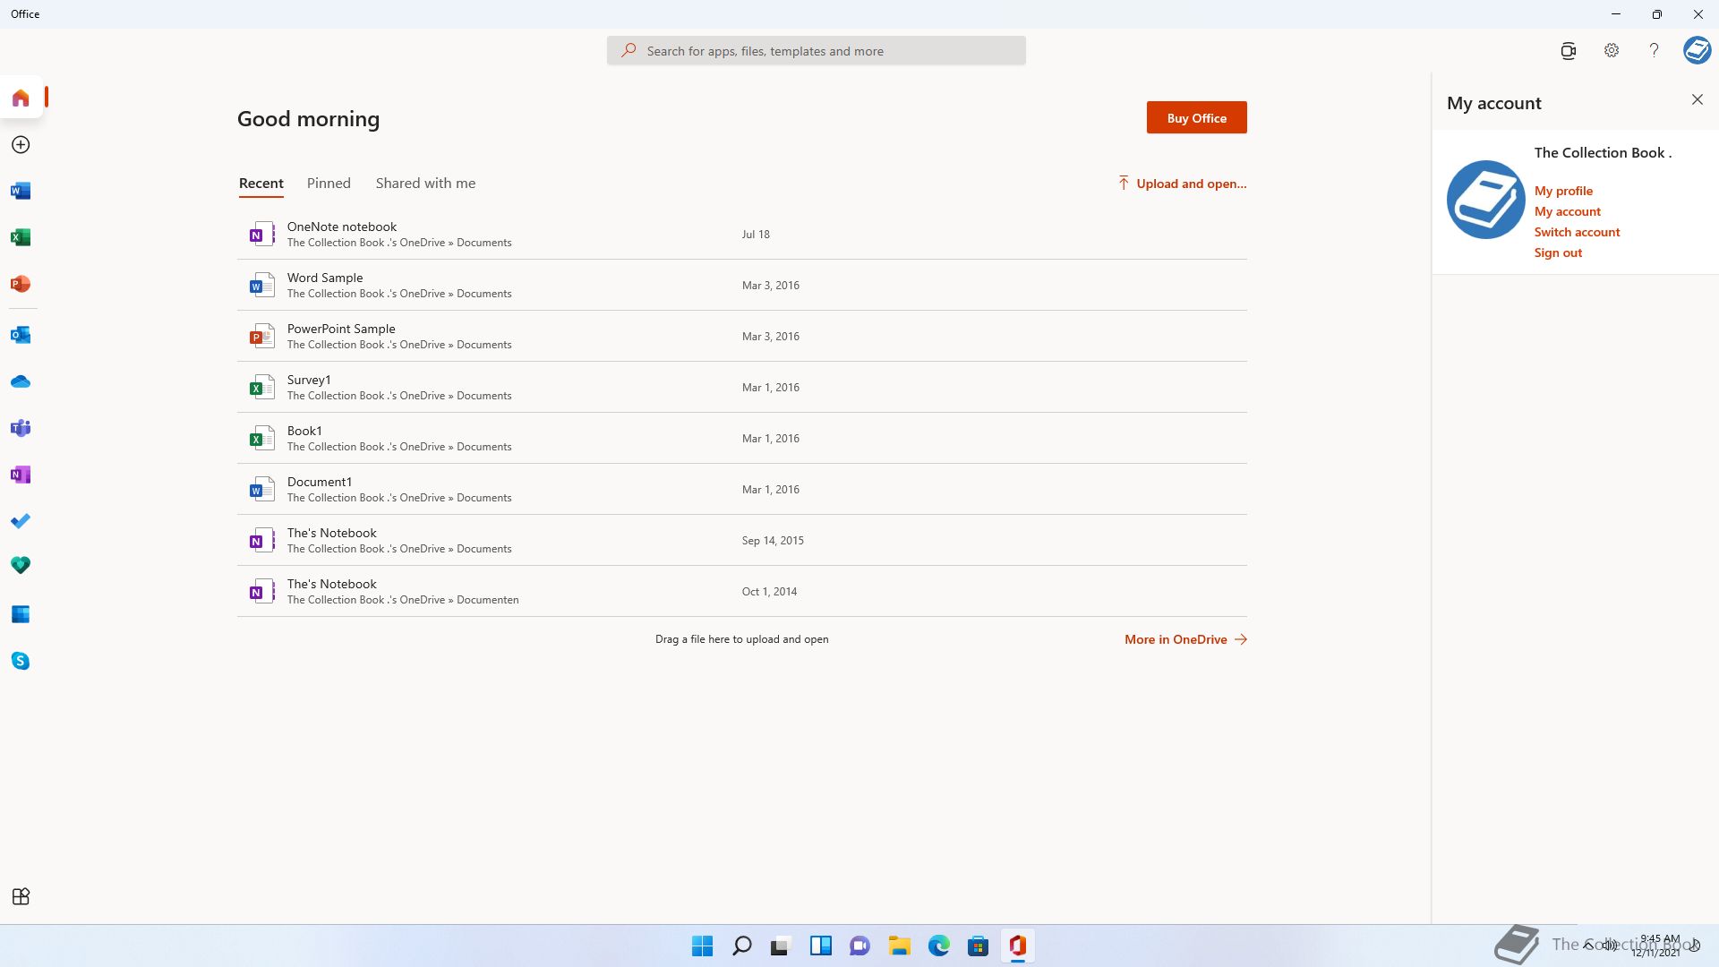1719x967 pixels.
Task: Select the Recent tab
Action: point(261,184)
